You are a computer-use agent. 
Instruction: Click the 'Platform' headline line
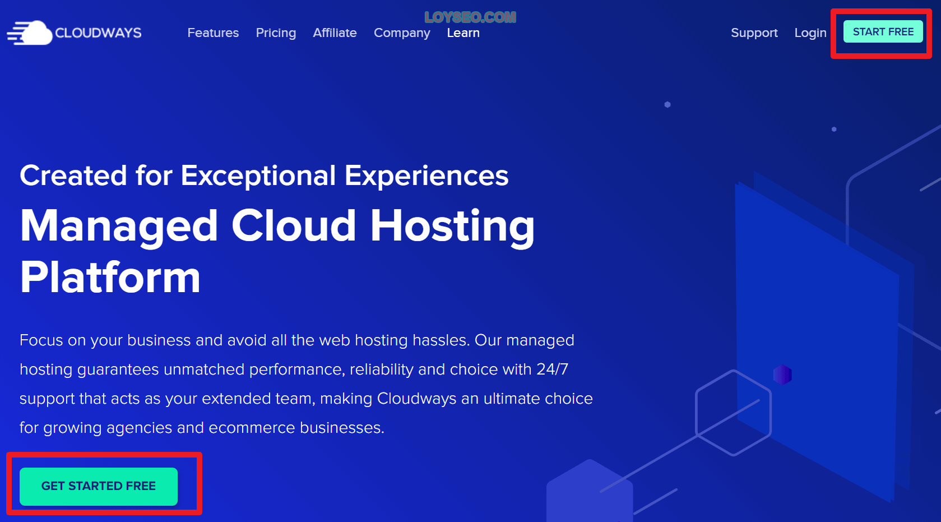pos(110,277)
